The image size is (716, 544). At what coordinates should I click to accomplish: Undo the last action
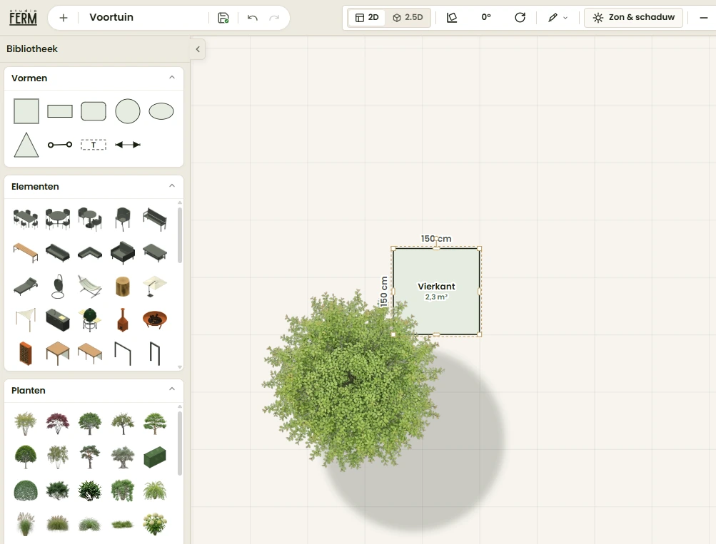[x=253, y=18]
